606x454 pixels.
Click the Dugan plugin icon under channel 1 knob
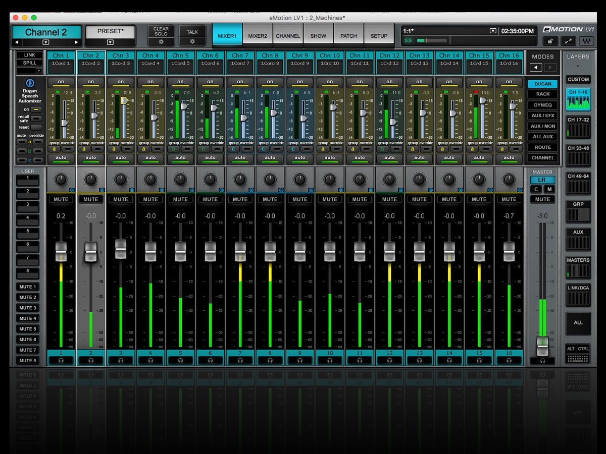[x=72, y=190]
